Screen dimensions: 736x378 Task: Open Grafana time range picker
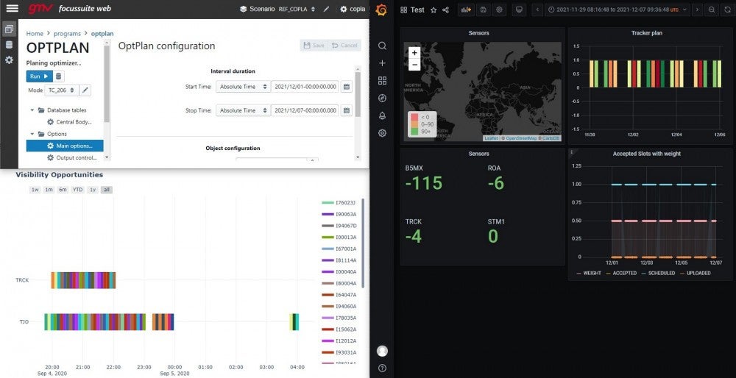[617, 10]
